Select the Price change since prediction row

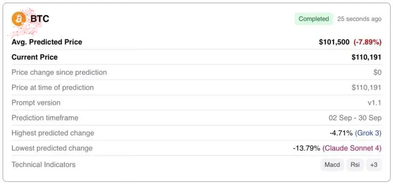pyautogui.click(x=196, y=72)
